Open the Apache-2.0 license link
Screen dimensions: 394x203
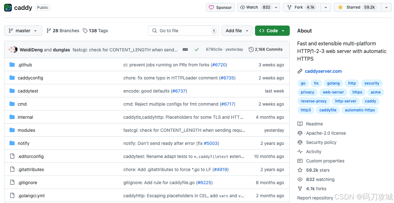tap(322, 133)
